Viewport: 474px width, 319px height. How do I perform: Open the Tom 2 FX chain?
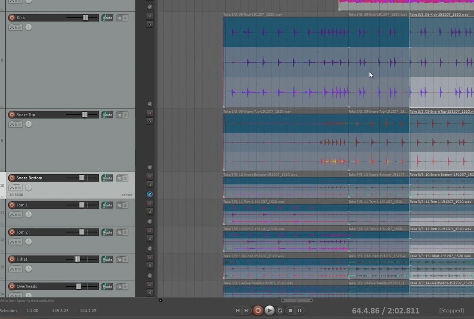click(119, 232)
